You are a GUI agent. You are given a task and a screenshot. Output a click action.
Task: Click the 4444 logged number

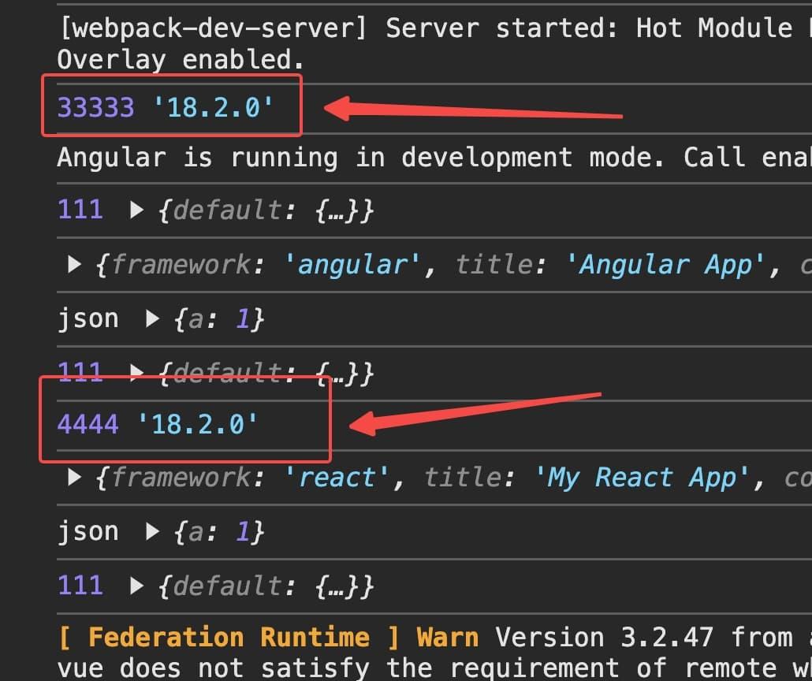point(88,424)
